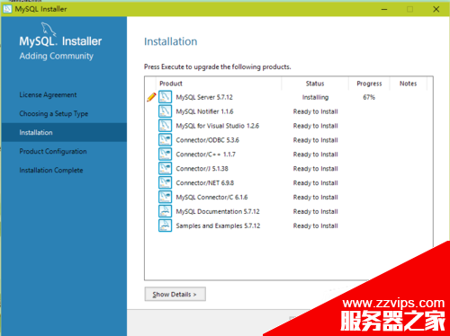
Task: Click the MySQL Documentation 5.7.12 icon
Action: pyautogui.click(x=165, y=211)
